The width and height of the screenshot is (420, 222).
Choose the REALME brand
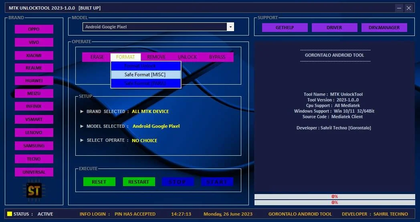click(x=34, y=68)
